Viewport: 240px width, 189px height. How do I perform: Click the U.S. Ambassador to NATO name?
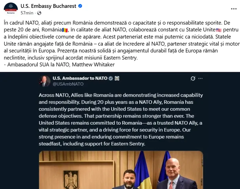point(80,78)
